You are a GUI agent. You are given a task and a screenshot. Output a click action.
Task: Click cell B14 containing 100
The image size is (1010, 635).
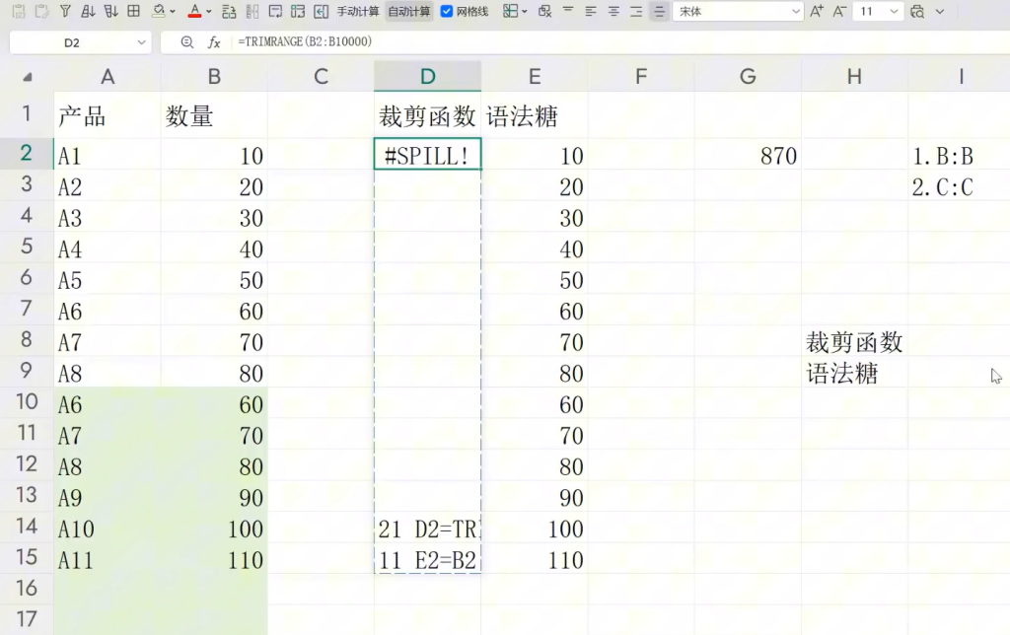coord(214,529)
